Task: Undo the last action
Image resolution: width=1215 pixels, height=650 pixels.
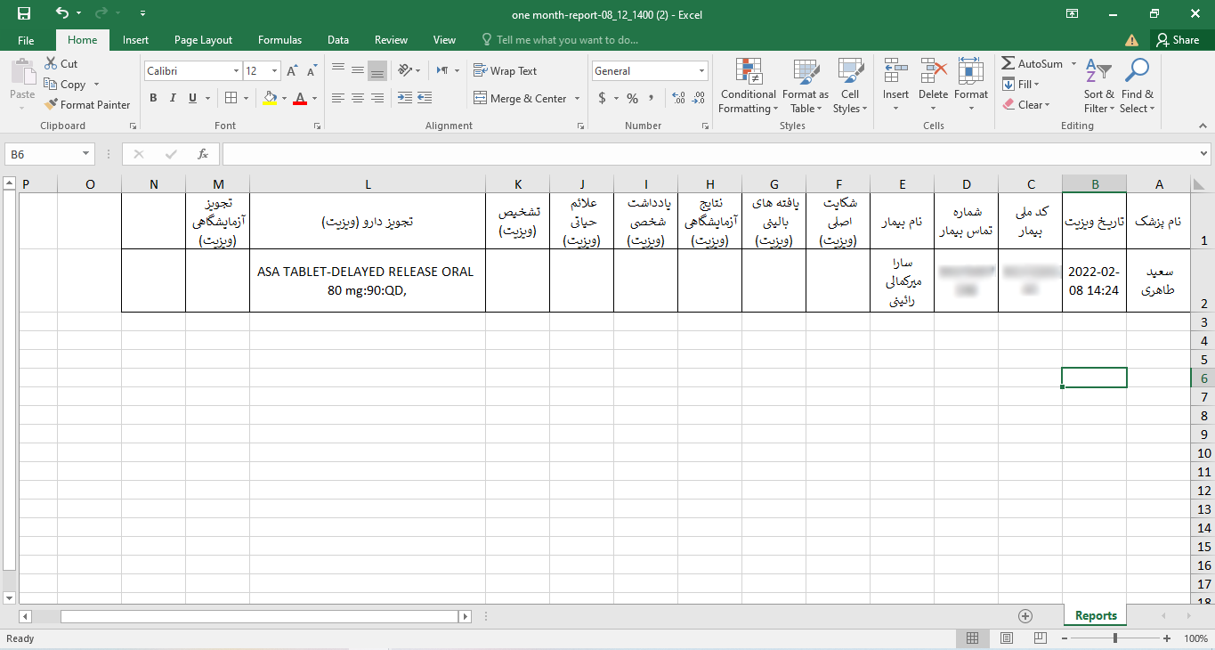Action: pos(61,13)
